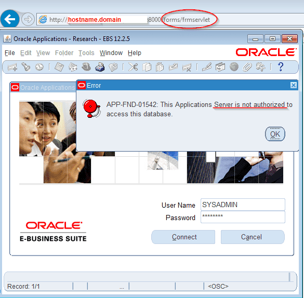Viewport: 304px width, 298px height.
Task: Open the Edit menu
Action: pos(26,53)
